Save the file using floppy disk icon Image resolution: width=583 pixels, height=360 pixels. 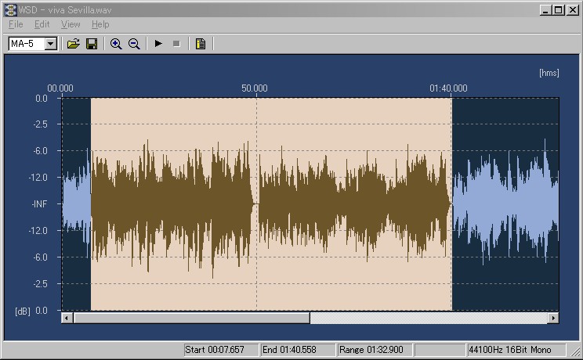coord(92,44)
